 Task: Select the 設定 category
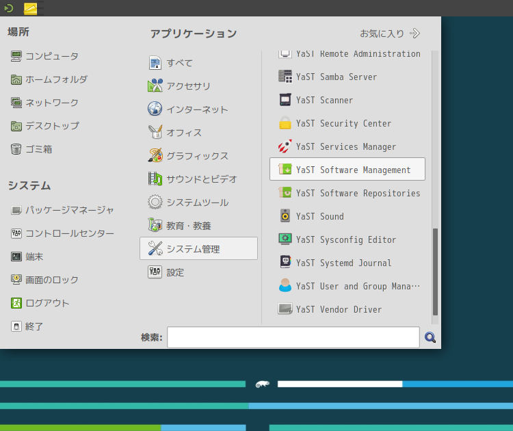(x=198, y=272)
